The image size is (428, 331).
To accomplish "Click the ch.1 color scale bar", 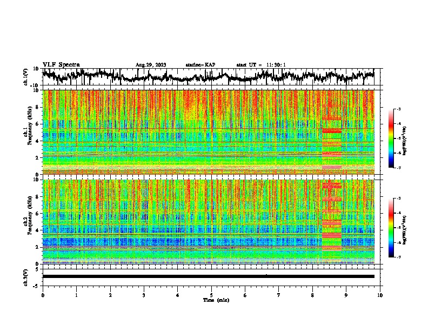I will pyautogui.click(x=391, y=138).
